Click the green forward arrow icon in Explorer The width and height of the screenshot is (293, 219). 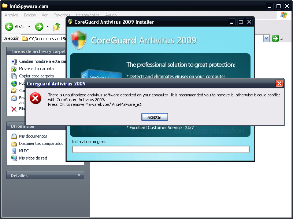pos(39,27)
